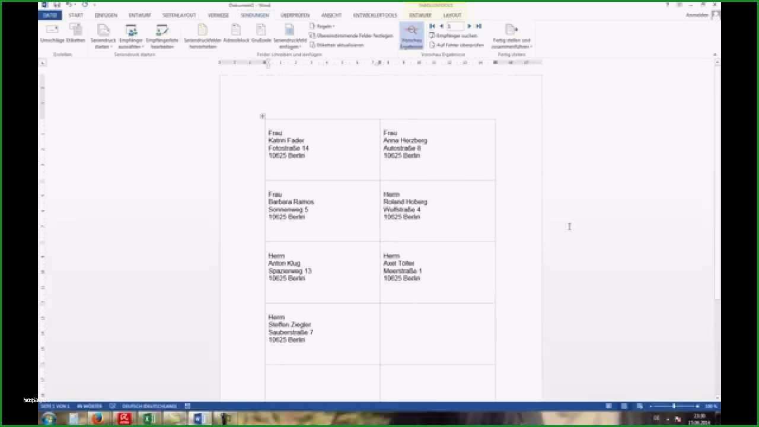Go to next record arrow
This screenshot has width=759, height=427.
(x=470, y=26)
